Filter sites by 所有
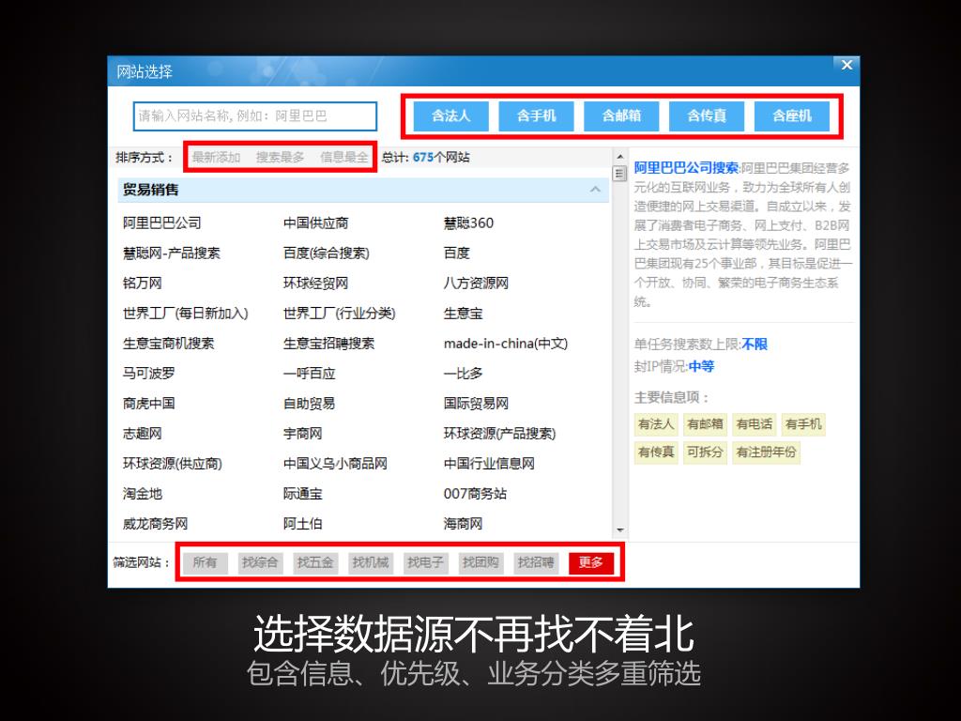Screen dimensions: 961x721 click(205, 562)
